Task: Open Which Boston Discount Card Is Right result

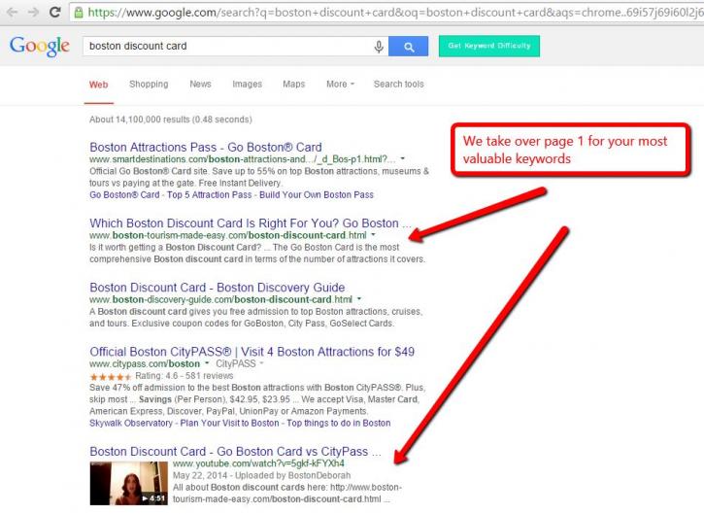Action: click(x=251, y=223)
